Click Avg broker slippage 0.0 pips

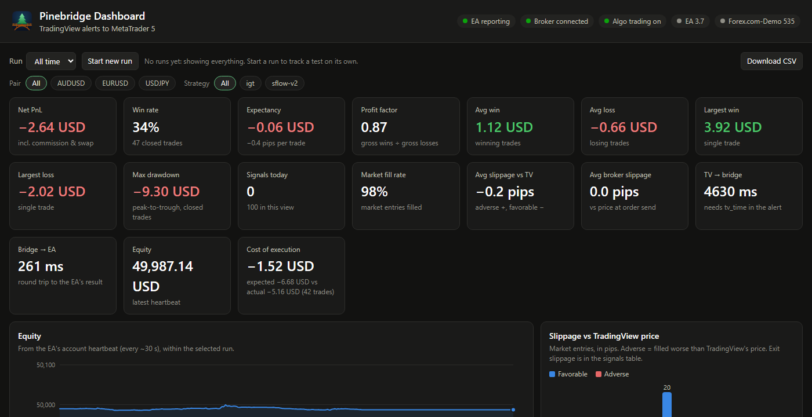(x=614, y=191)
